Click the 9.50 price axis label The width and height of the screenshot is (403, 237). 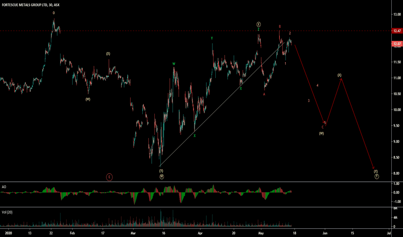397,125
